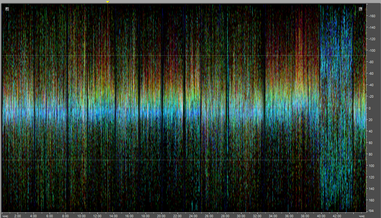Click the 14:00 mark on time ruler

coord(113,216)
